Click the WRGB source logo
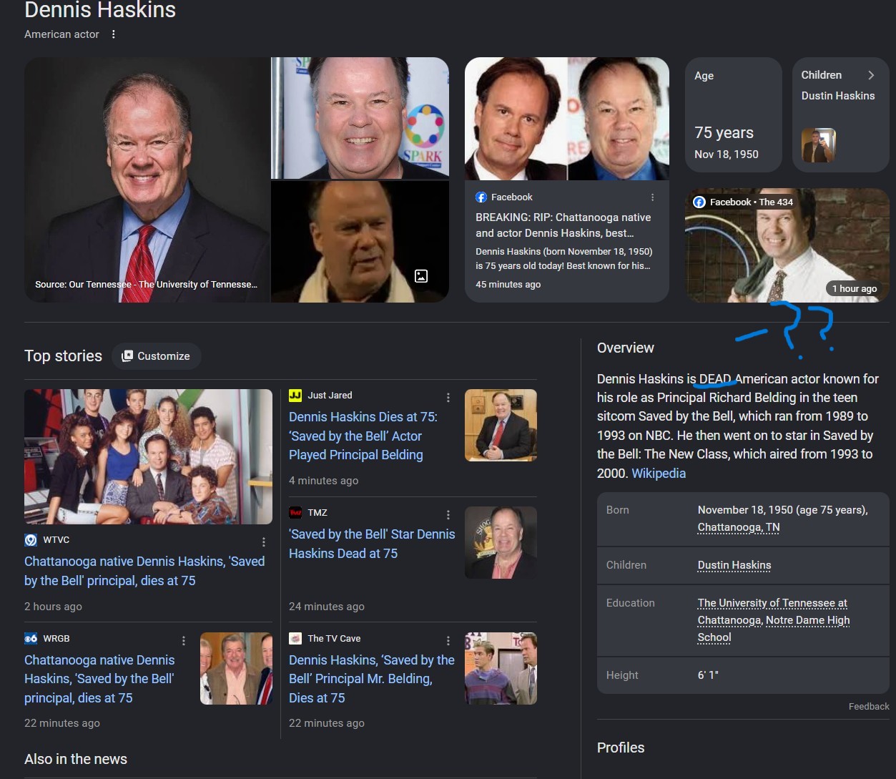Image resolution: width=896 pixels, height=779 pixels. [x=31, y=639]
